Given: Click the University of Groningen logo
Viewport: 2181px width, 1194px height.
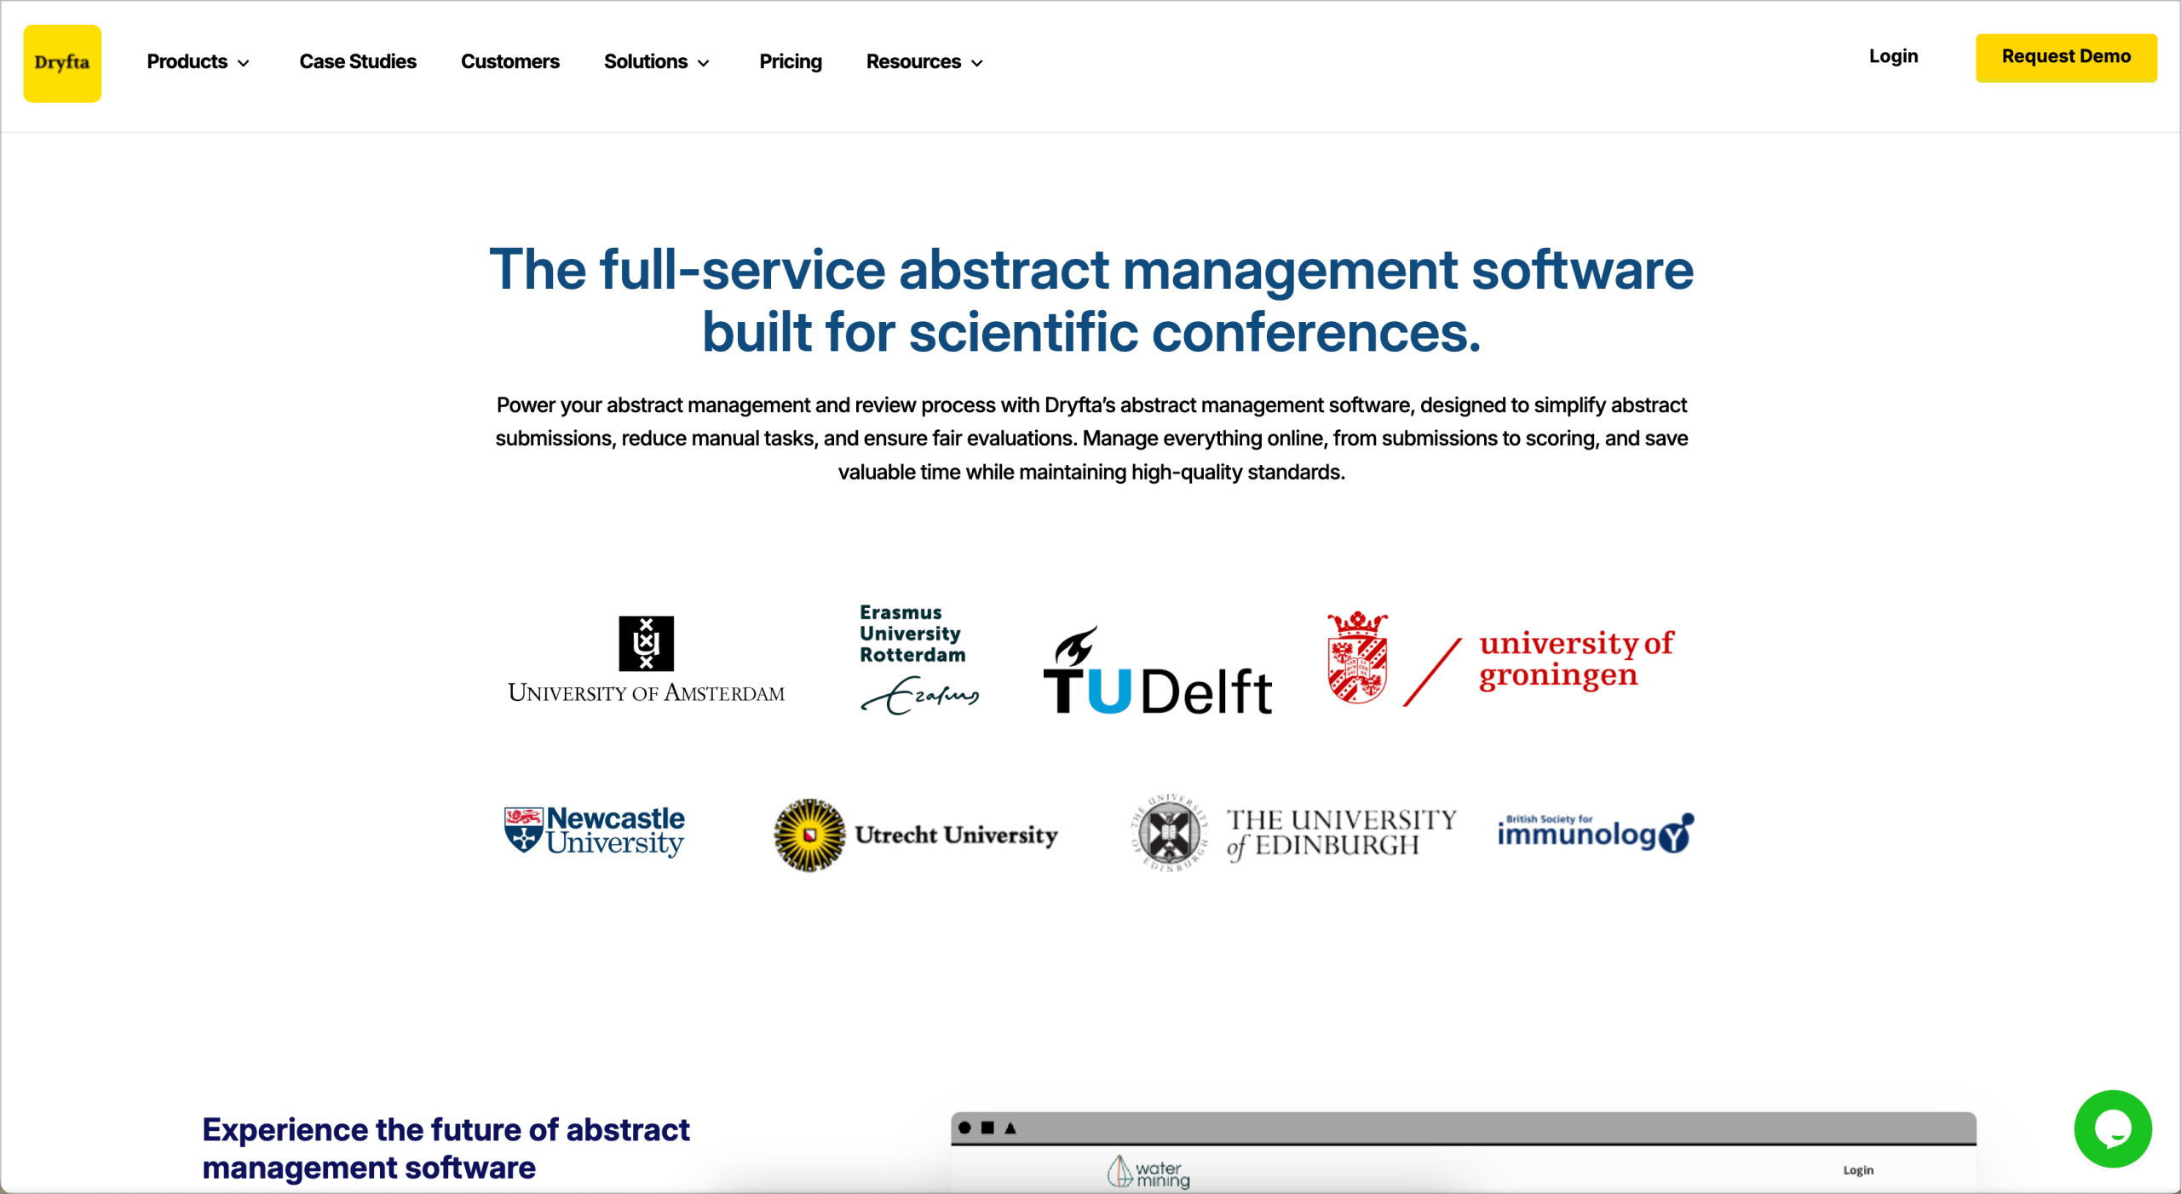Looking at the screenshot, I should pos(1499,658).
